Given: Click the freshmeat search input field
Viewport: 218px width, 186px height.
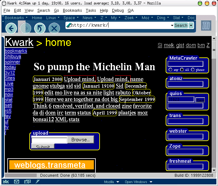Looking at the screenshot, I should (186, 166).
